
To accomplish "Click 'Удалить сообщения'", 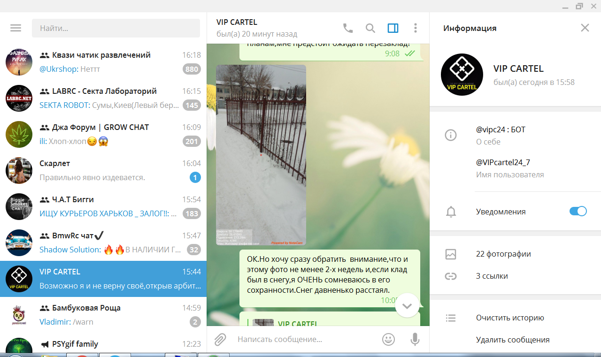I will point(513,340).
